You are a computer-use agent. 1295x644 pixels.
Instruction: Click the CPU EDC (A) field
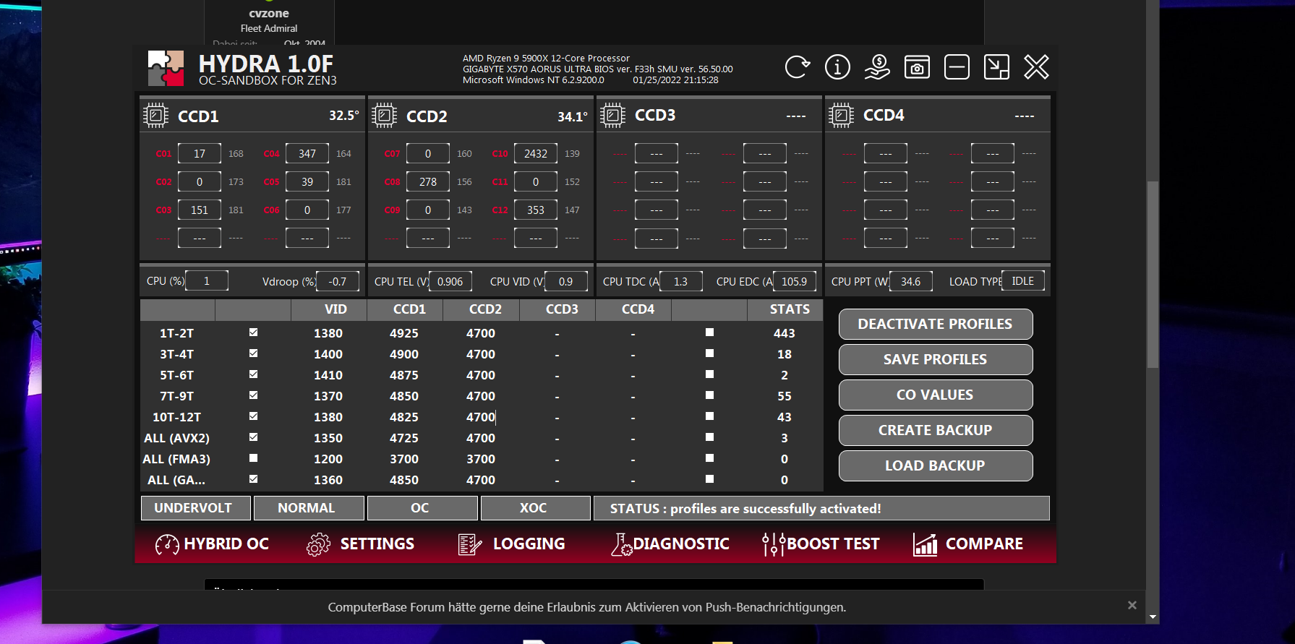coord(795,281)
